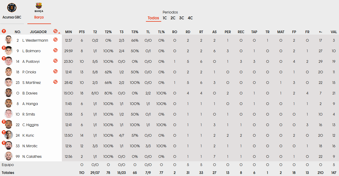Click the T badge beside N. Mirotic
This screenshot has width=339, height=176.
pos(4,143)
